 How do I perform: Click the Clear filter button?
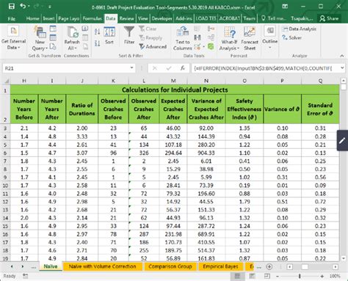point(148,29)
